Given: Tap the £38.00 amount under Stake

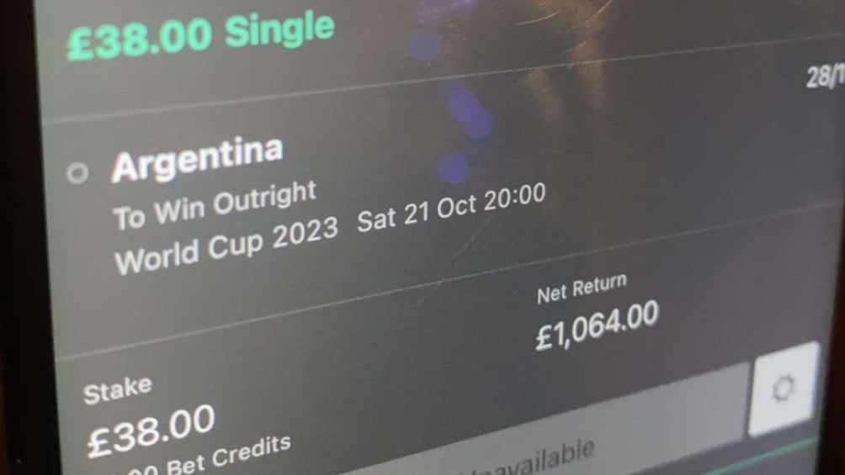Looking at the screenshot, I should click(x=151, y=430).
